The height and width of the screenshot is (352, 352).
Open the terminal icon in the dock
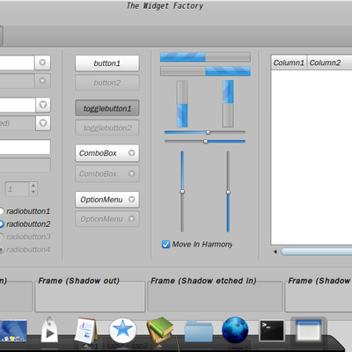point(272,331)
